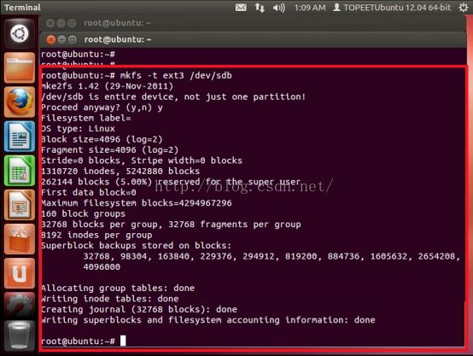Open the sound volume indicator menu
The width and height of the screenshot is (473, 356).
tap(278, 8)
